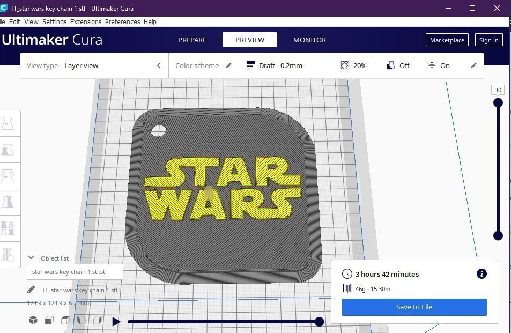Select the Rotate tool in left toolbar
Screen dimensions: 511x333
click(x=7, y=176)
